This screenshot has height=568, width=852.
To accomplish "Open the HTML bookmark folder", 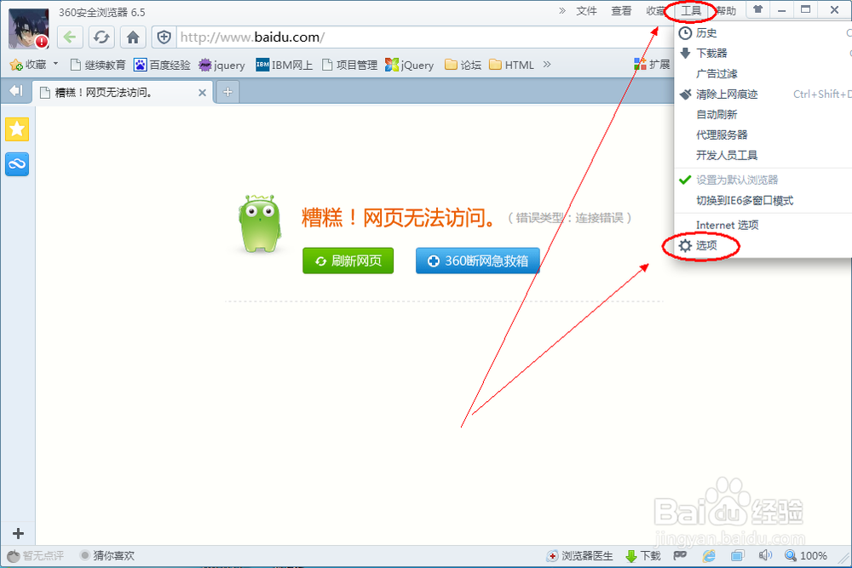I will pyautogui.click(x=511, y=66).
